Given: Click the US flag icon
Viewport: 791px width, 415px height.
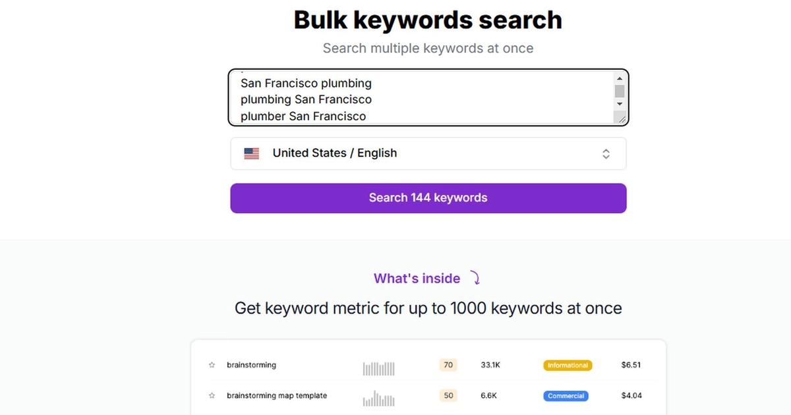Looking at the screenshot, I should [251, 153].
